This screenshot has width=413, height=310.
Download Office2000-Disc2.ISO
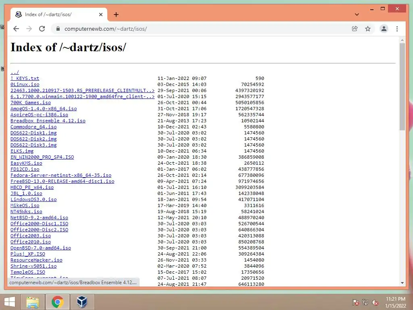[x=39, y=230]
